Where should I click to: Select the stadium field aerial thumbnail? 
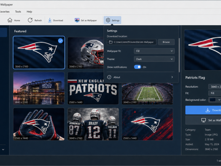[147, 94]
